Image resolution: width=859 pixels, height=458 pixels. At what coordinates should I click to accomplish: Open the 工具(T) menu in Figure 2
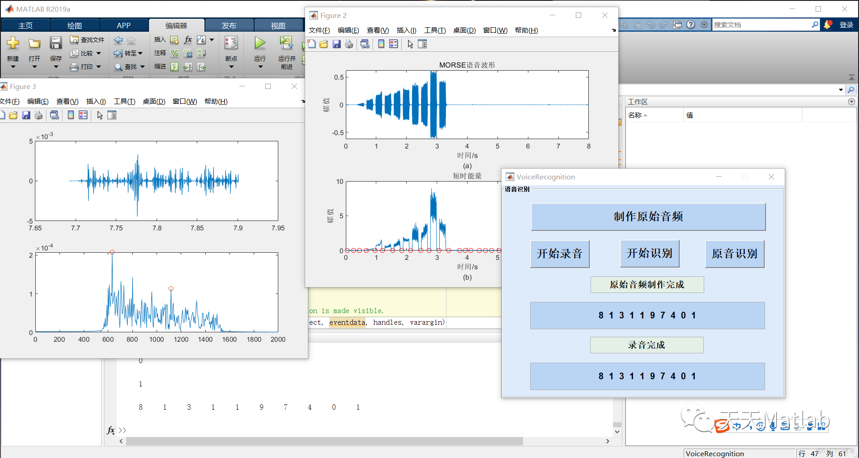[435, 30]
